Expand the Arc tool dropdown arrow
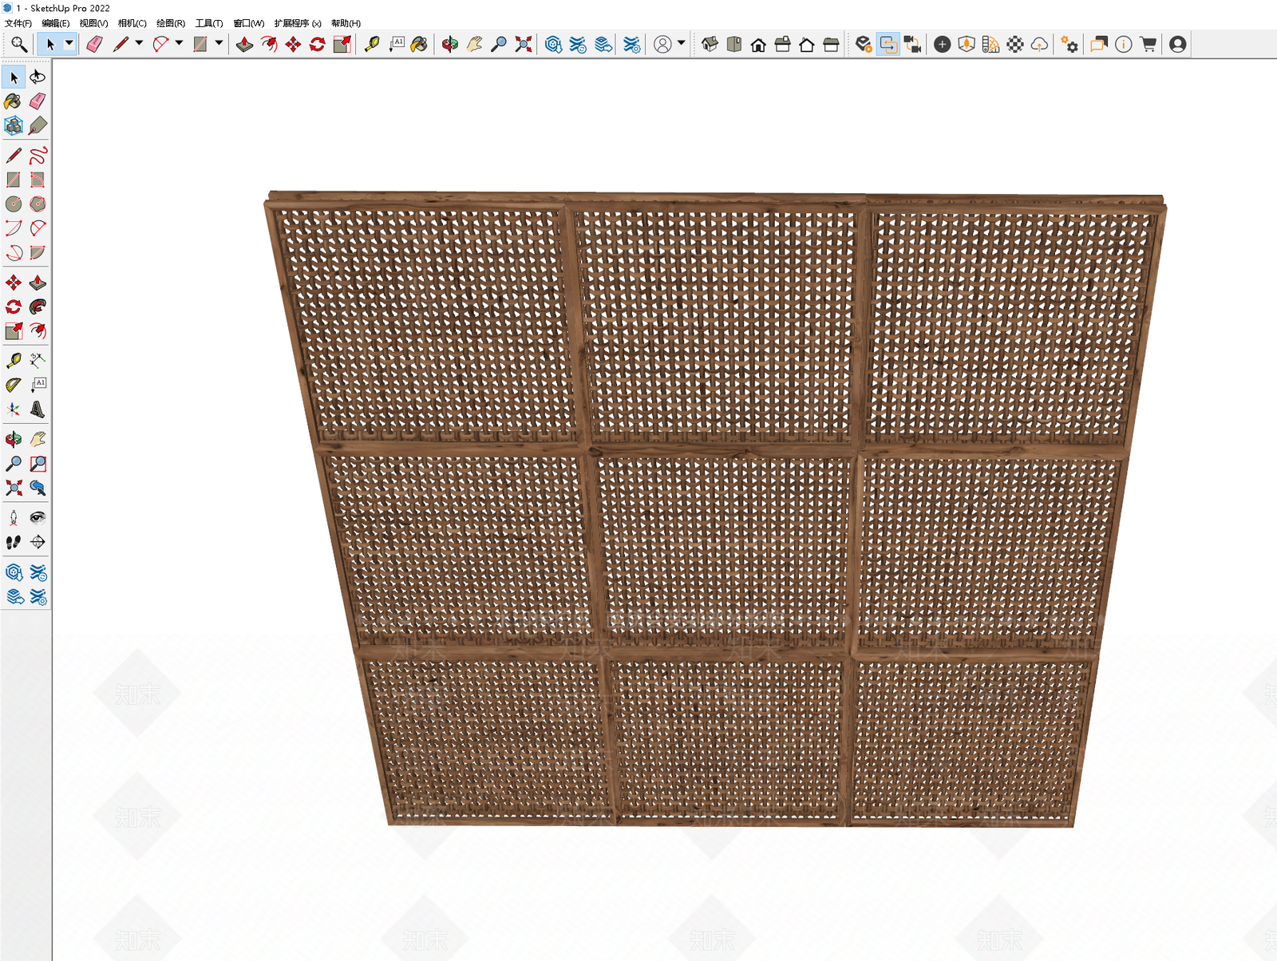The height and width of the screenshot is (961, 1277). pos(179,43)
